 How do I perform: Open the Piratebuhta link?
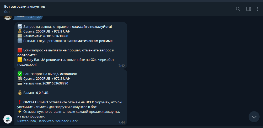26,121
